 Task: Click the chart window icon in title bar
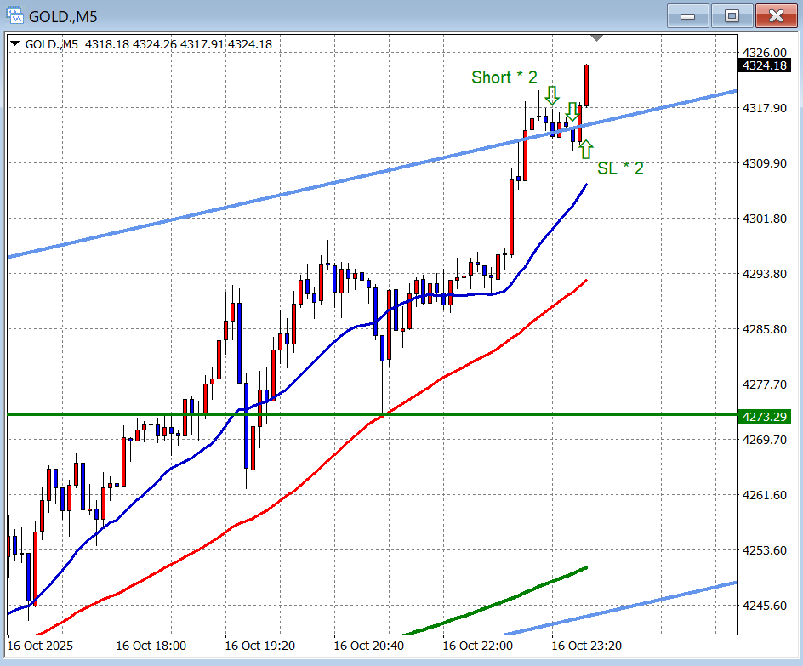tap(14, 15)
